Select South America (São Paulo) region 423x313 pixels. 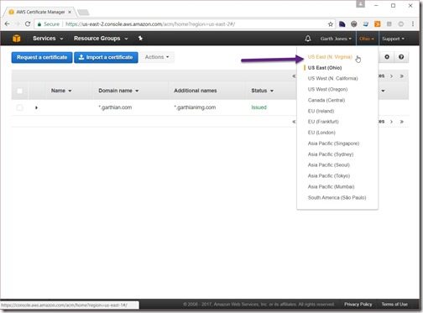click(337, 198)
